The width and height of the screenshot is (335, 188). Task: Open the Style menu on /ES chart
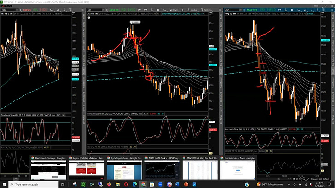(174, 10)
